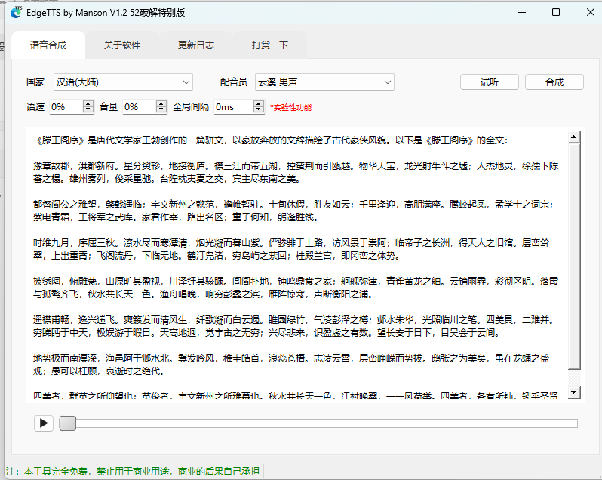602x480 pixels.
Task: Open the 国家 dropdown showing 汉语(大陆)
Action: [123, 82]
